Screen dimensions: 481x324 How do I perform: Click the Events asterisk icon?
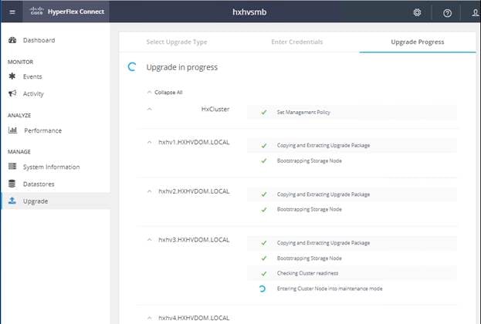coord(12,76)
